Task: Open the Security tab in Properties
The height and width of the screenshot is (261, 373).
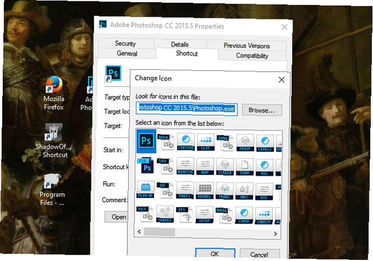Action: 125,43
